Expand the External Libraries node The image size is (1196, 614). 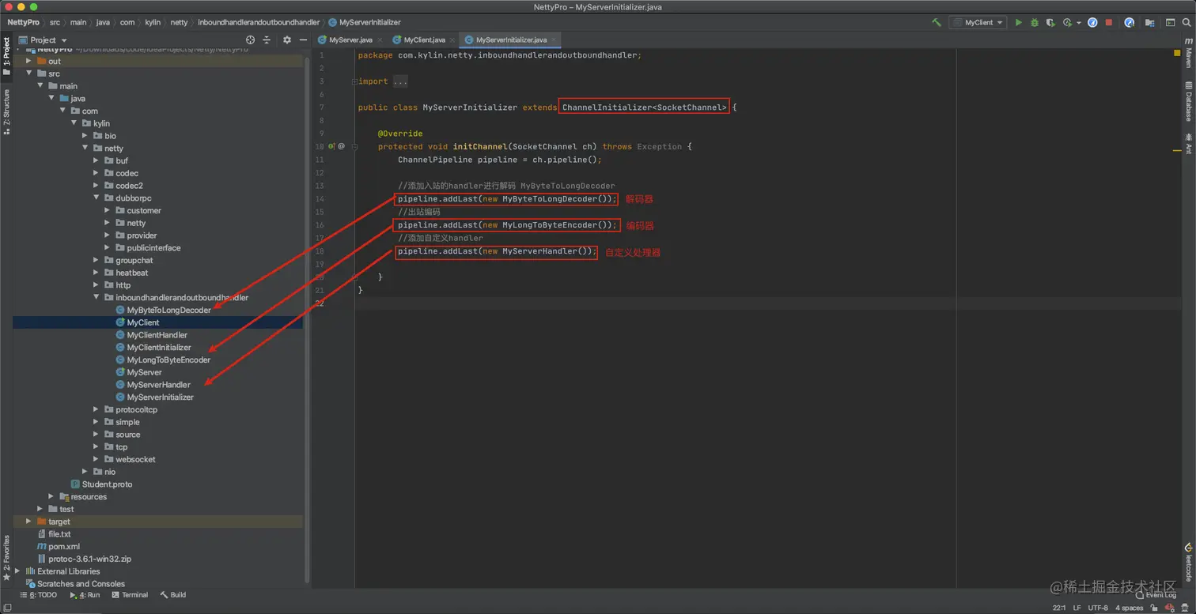coord(17,571)
